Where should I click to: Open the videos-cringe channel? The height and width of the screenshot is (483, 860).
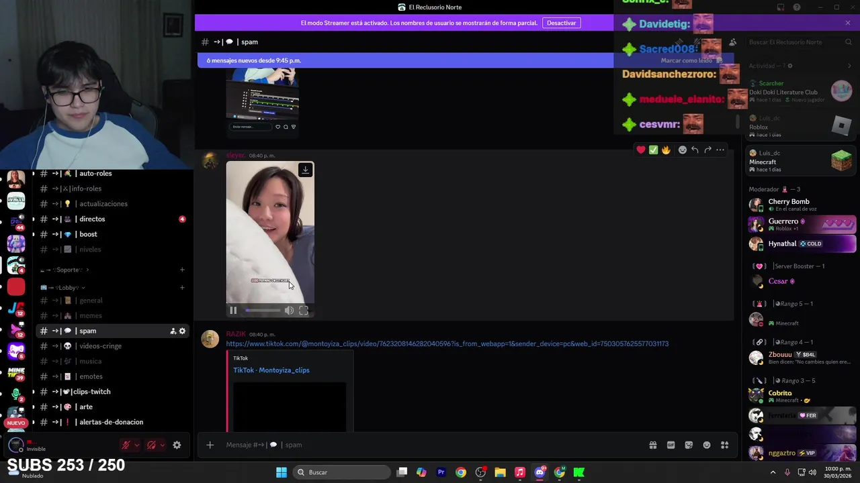click(x=112, y=346)
